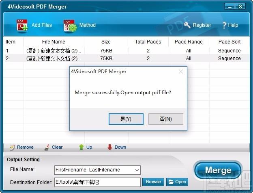Click the FirstFilename_LastFilename combo box text

click(x=88, y=170)
